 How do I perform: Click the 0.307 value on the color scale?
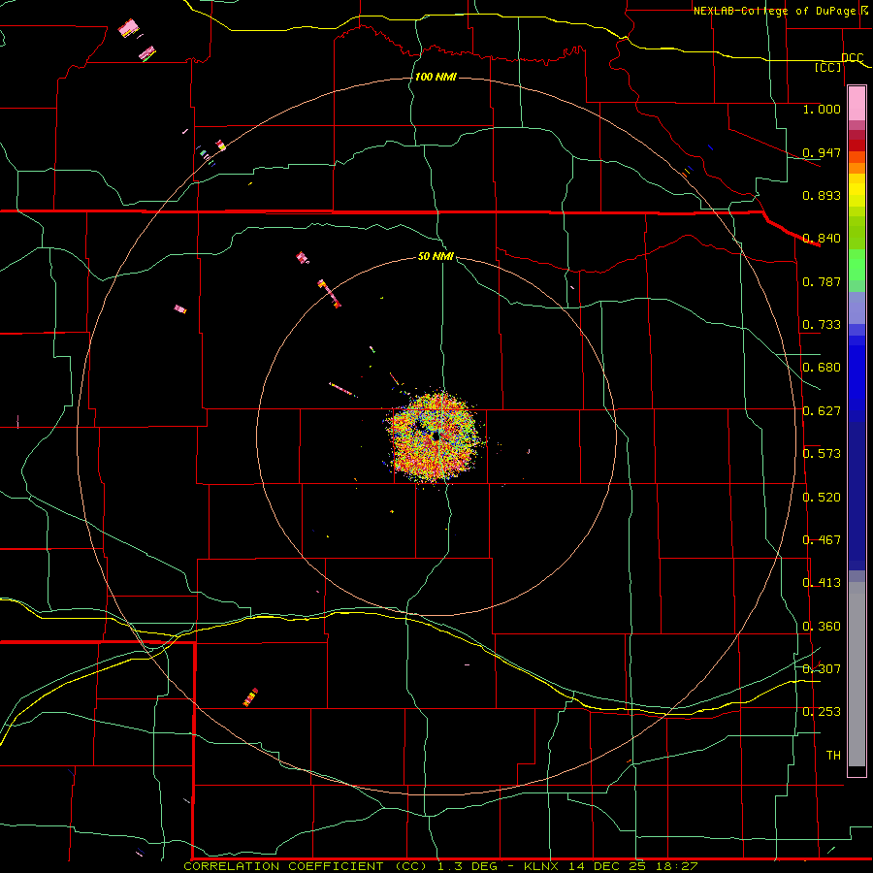tap(822, 669)
